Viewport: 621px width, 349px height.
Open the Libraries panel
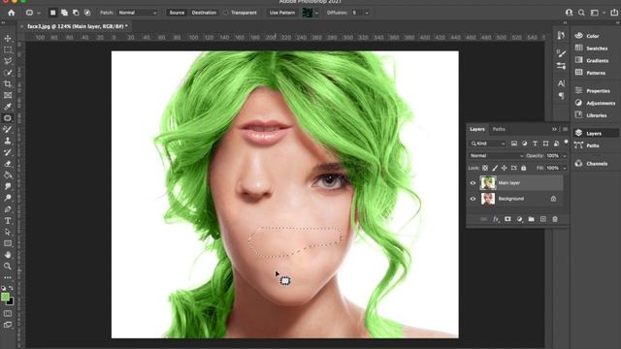point(596,115)
